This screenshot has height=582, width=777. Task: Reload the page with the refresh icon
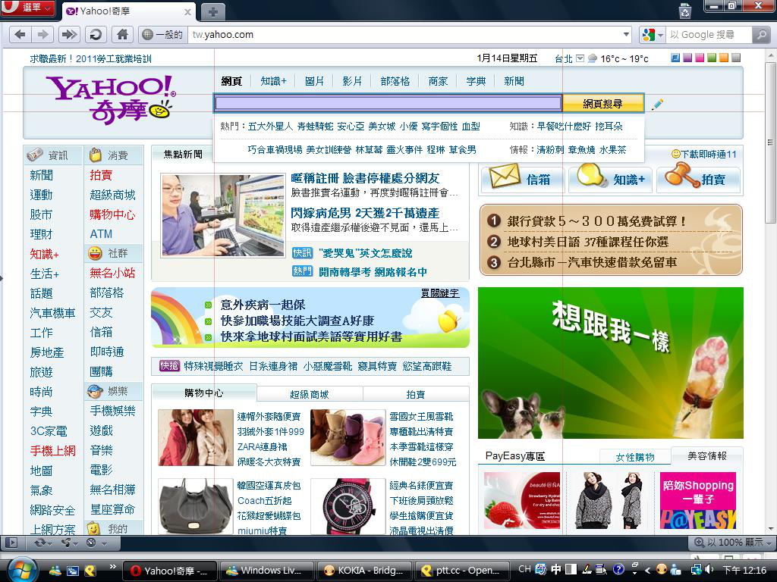click(x=95, y=35)
